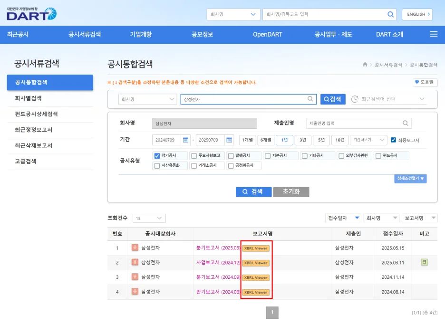Open the 조회건수 dropdown showing 15
Viewport: 445px width, 324px height.
point(149,219)
